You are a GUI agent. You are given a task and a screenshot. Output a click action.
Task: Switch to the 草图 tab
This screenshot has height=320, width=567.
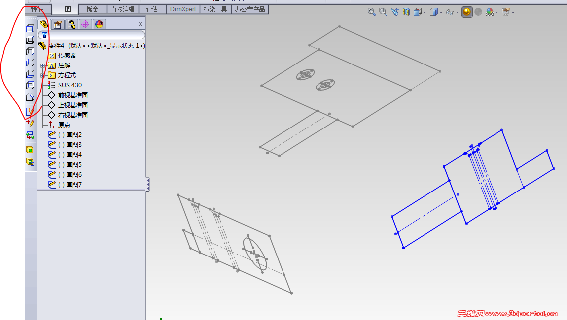(65, 9)
